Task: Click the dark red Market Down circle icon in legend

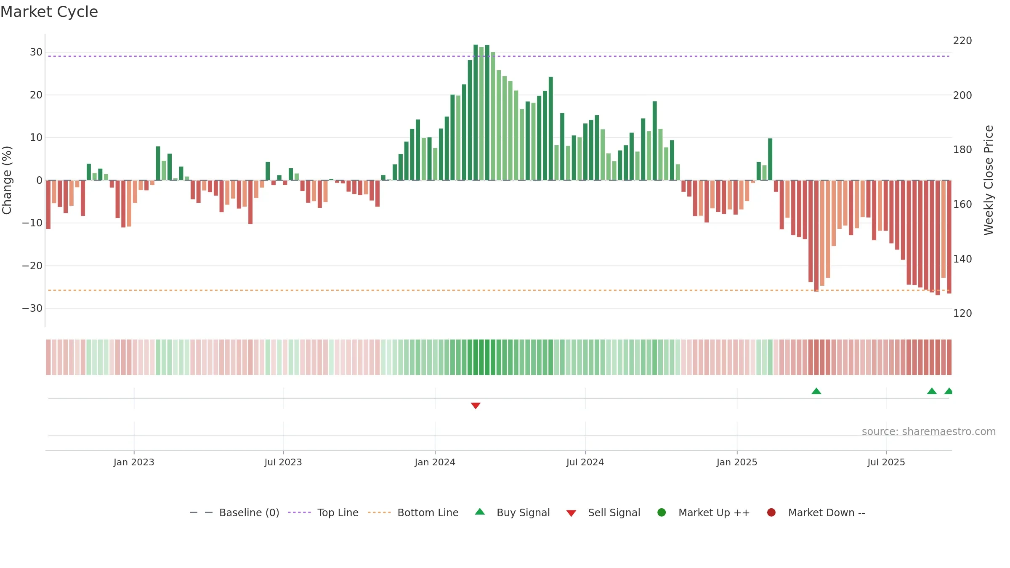Action: 771,512
